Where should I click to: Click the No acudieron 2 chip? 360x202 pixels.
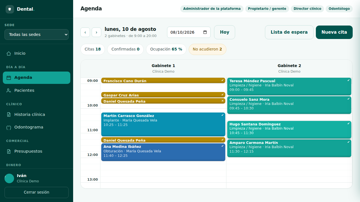pyautogui.click(x=207, y=49)
